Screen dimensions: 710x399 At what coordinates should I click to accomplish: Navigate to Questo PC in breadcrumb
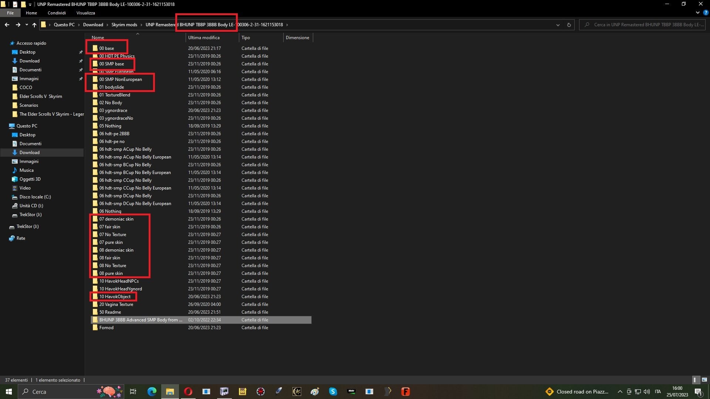tap(64, 25)
